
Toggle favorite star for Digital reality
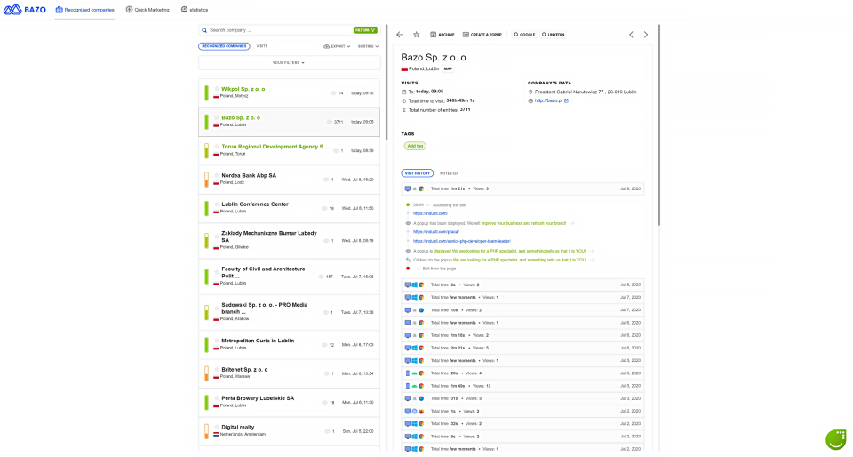217,427
